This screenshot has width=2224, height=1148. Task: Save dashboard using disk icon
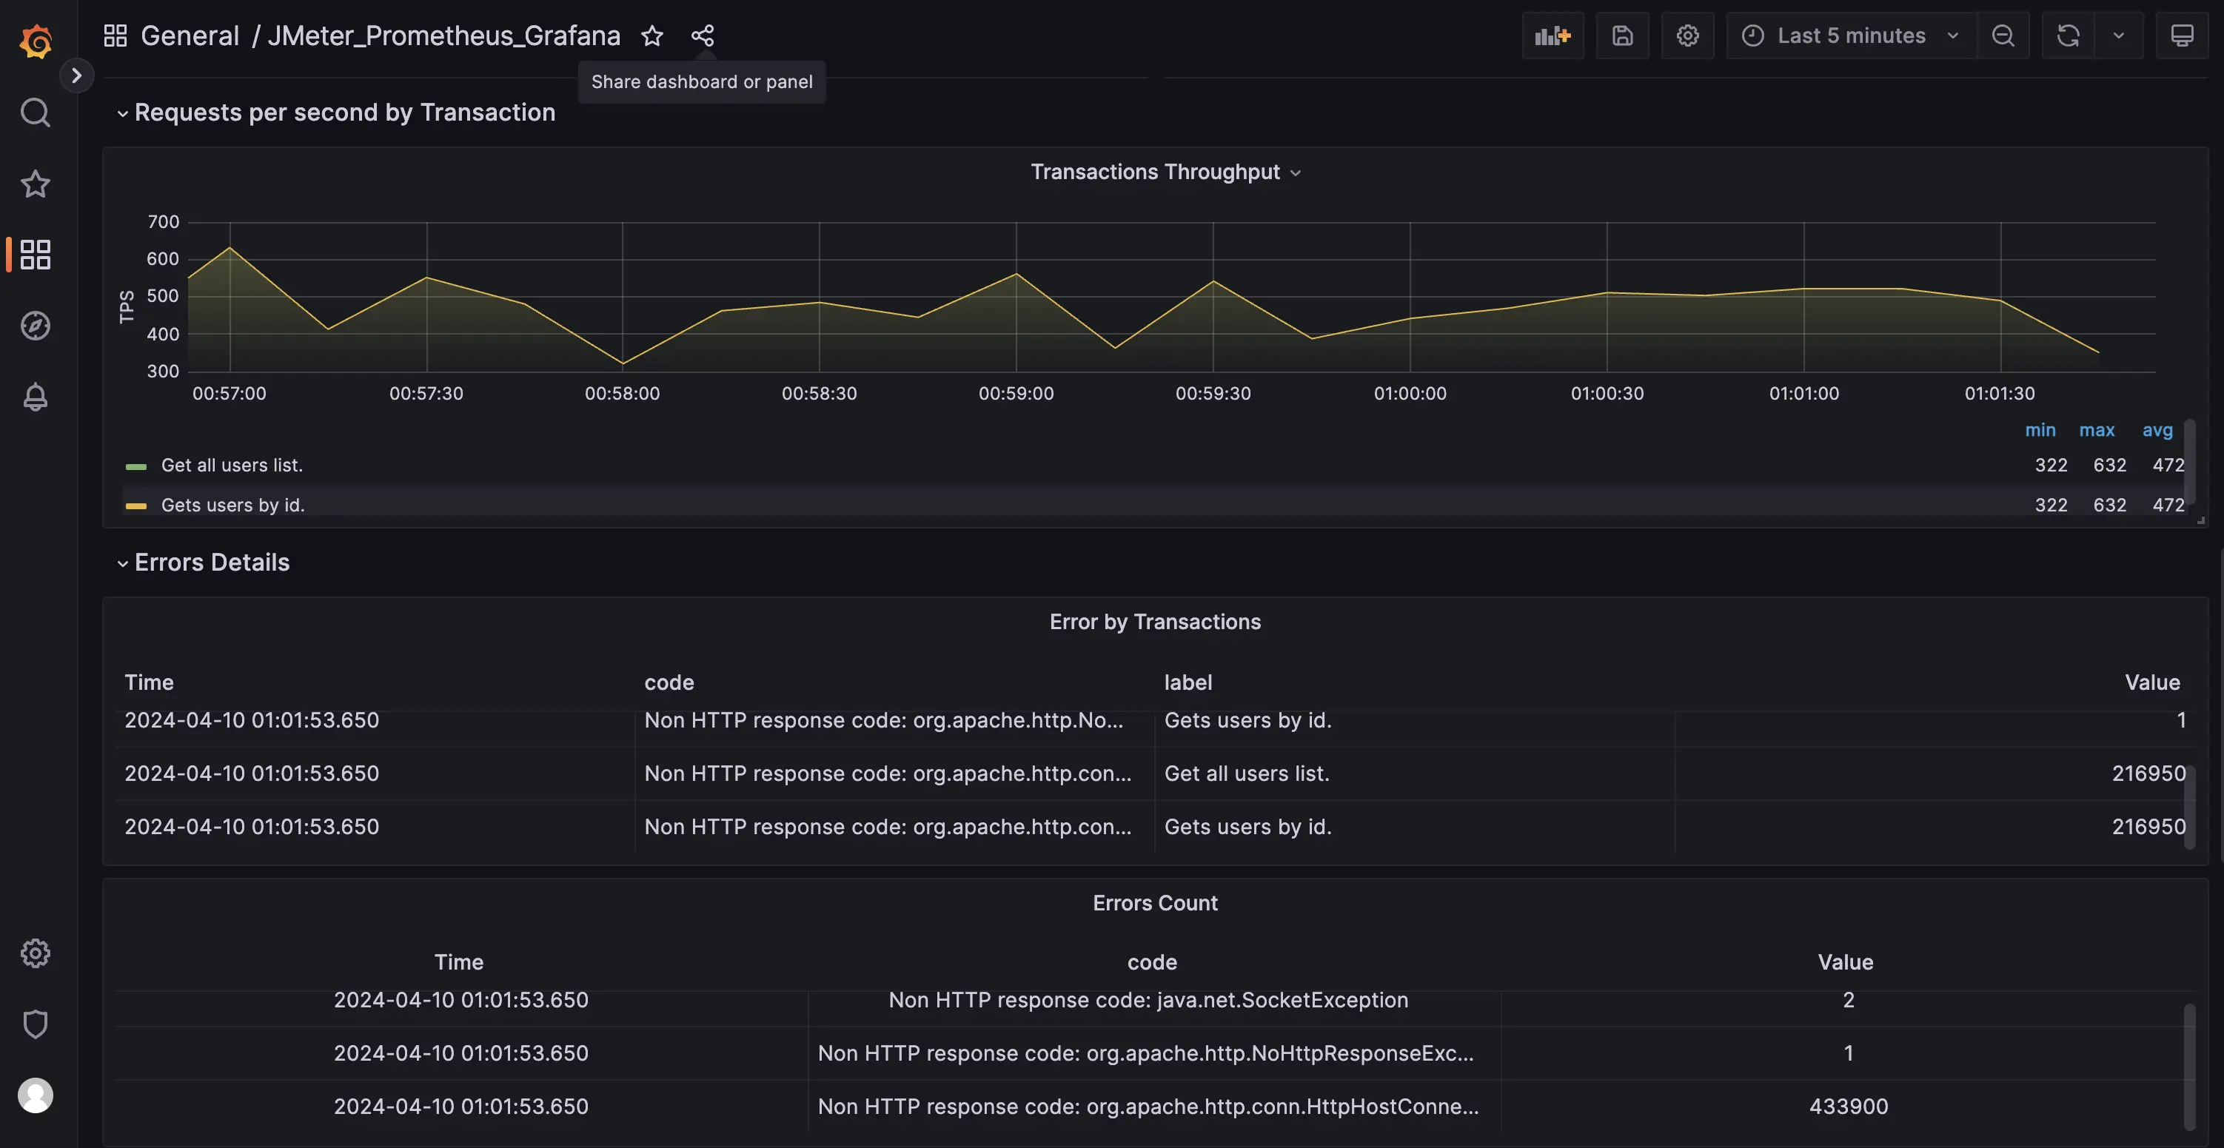pyautogui.click(x=1622, y=36)
